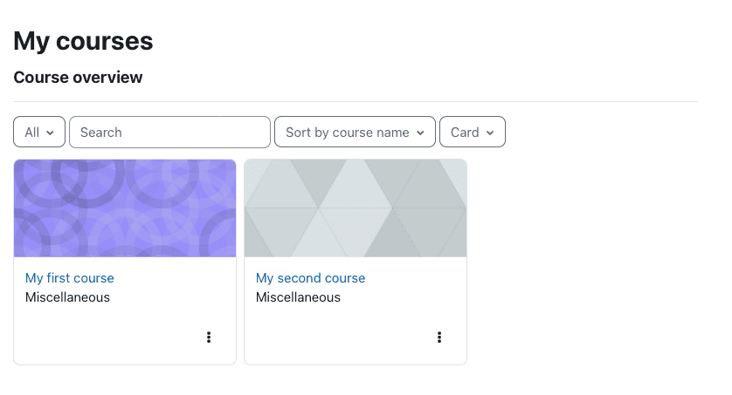Open the My second course link
The image size is (732, 395).
coord(310,278)
